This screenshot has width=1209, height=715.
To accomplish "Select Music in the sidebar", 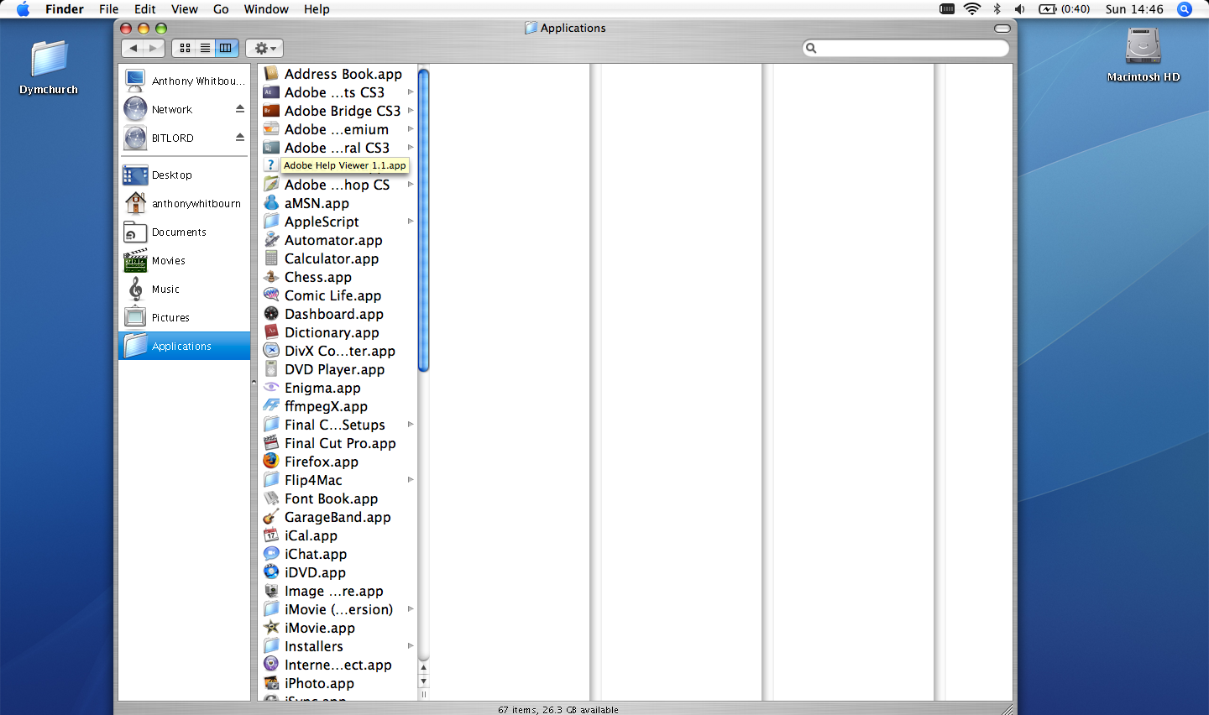I will [185, 289].
